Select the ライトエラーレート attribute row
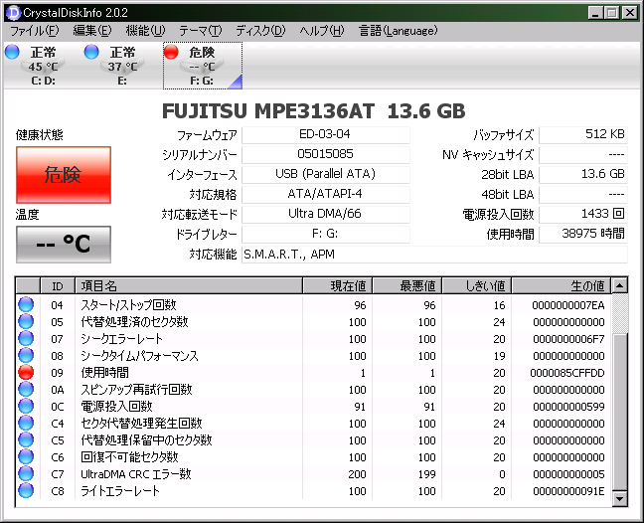 [x=314, y=490]
